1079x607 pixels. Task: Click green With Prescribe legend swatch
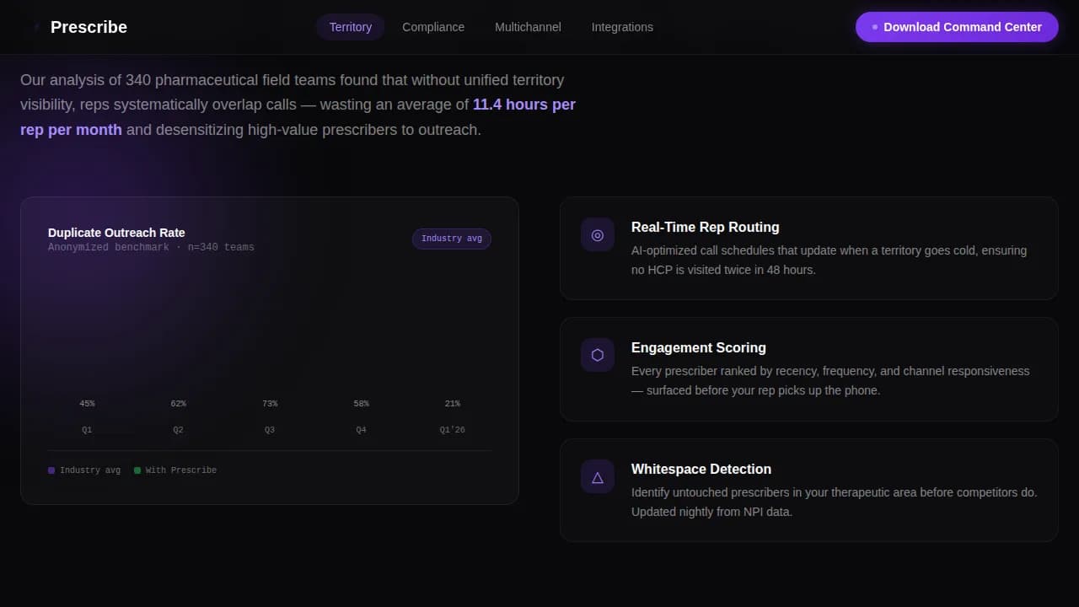[137, 470]
